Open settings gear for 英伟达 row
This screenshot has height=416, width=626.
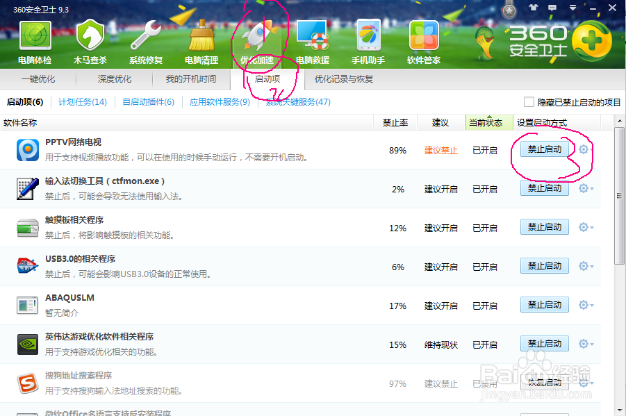click(586, 344)
